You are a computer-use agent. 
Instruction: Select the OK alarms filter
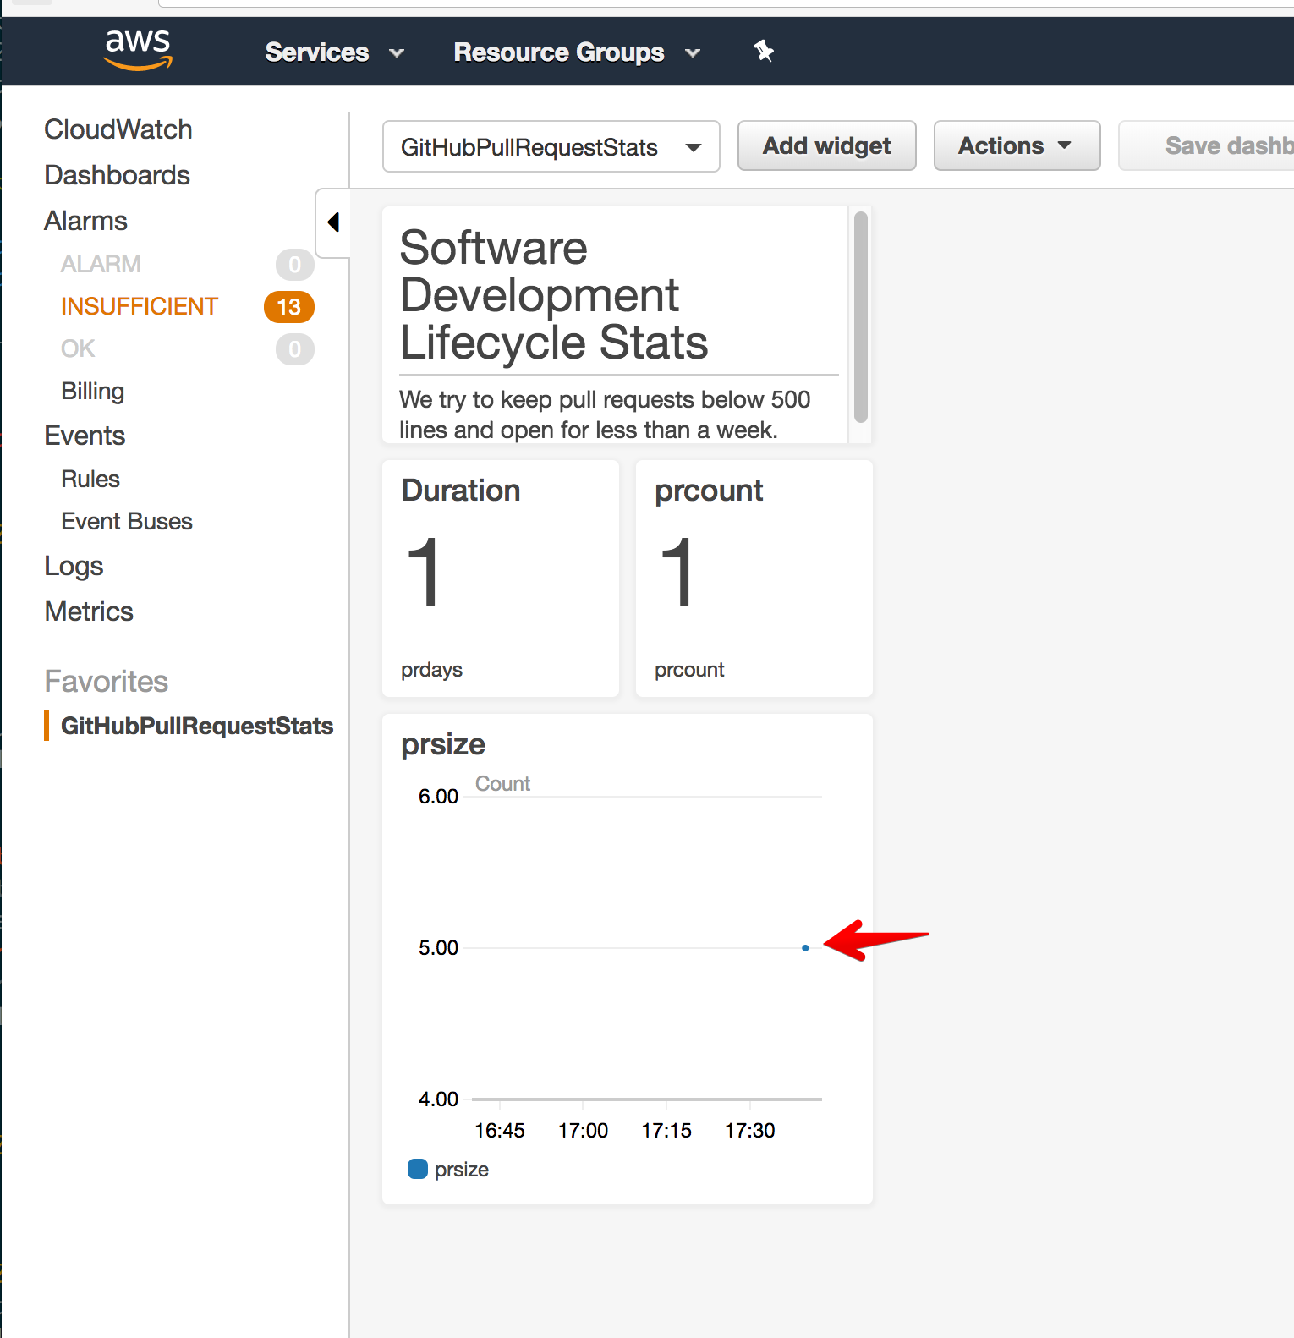(78, 348)
